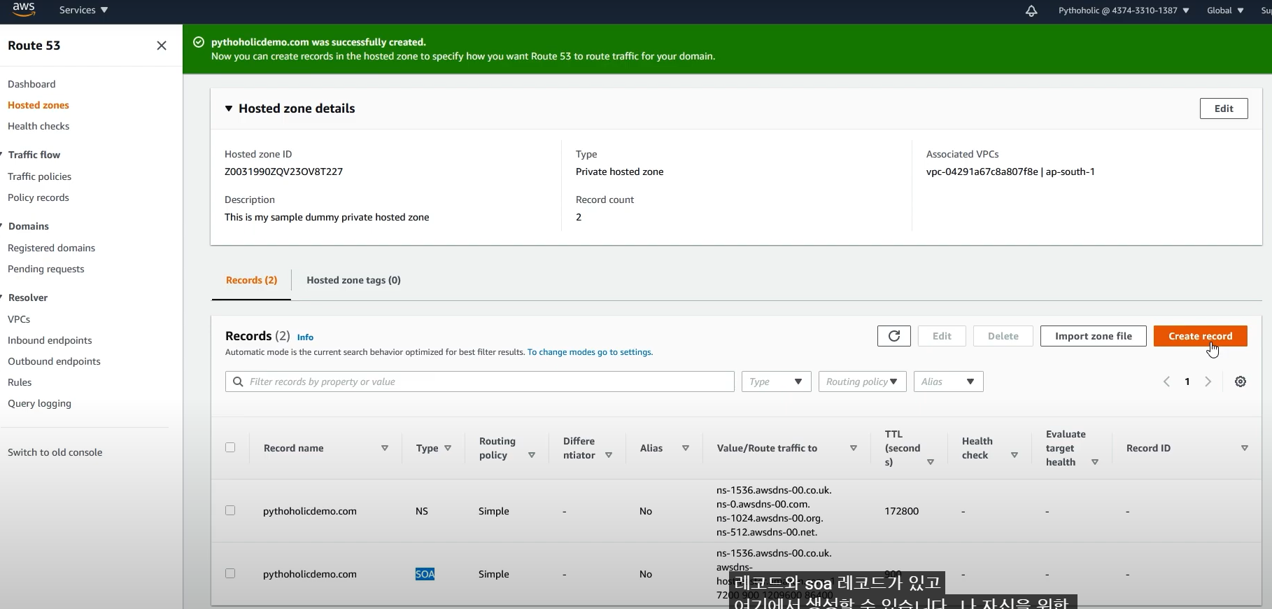Sort by the TTL seconds column
Image resolution: width=1272 pixels, height=609 pixels.
[931, 462]
